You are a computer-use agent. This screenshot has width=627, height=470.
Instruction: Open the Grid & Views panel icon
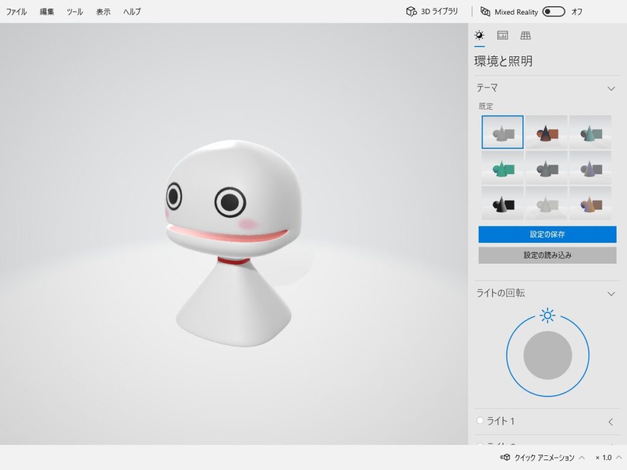(525, 35)
